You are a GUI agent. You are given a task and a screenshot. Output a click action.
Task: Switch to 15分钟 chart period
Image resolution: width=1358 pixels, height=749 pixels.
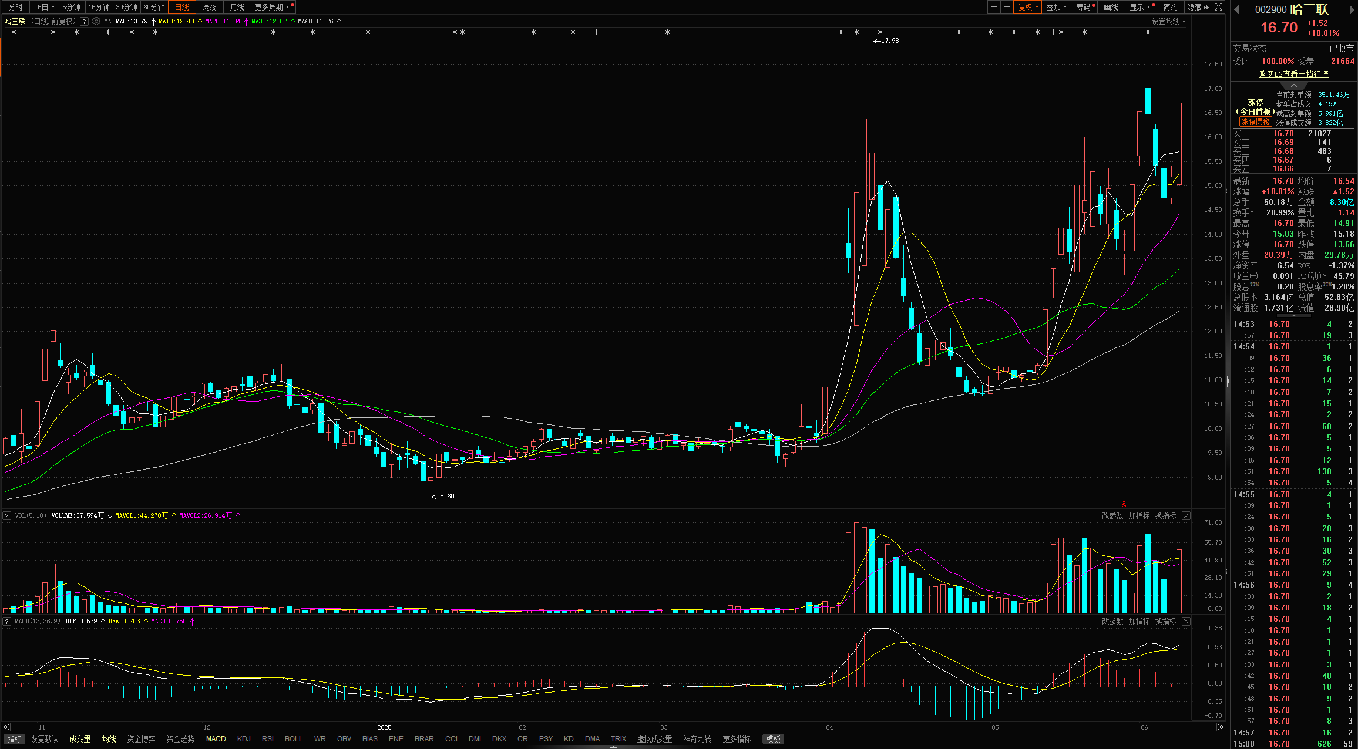pyautogui.click(x=99, y=7)
